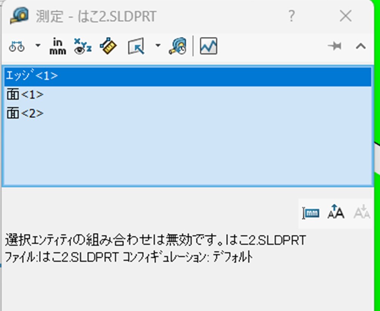Open Measurement History
Viewport: 380px width, 311px height.
(178, 46)
